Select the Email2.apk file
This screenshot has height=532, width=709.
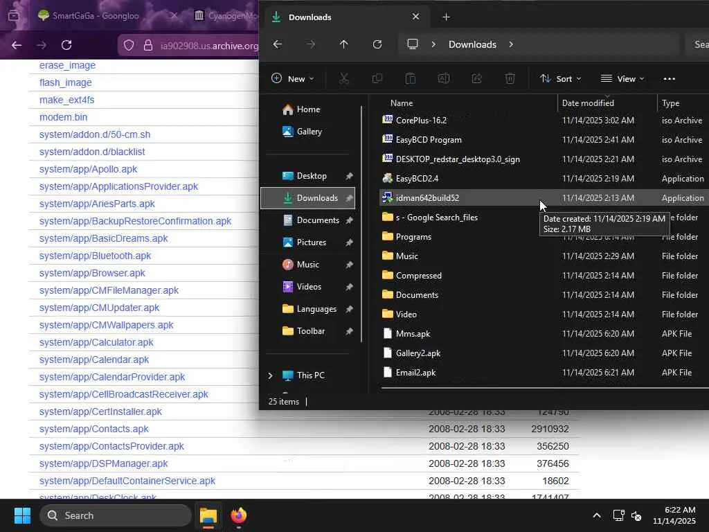pyautogui.click(x=543, y=373)
